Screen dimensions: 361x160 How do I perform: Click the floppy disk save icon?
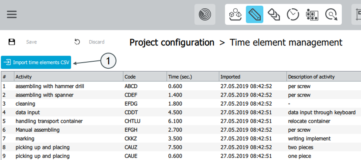click(x=11, y=42)
